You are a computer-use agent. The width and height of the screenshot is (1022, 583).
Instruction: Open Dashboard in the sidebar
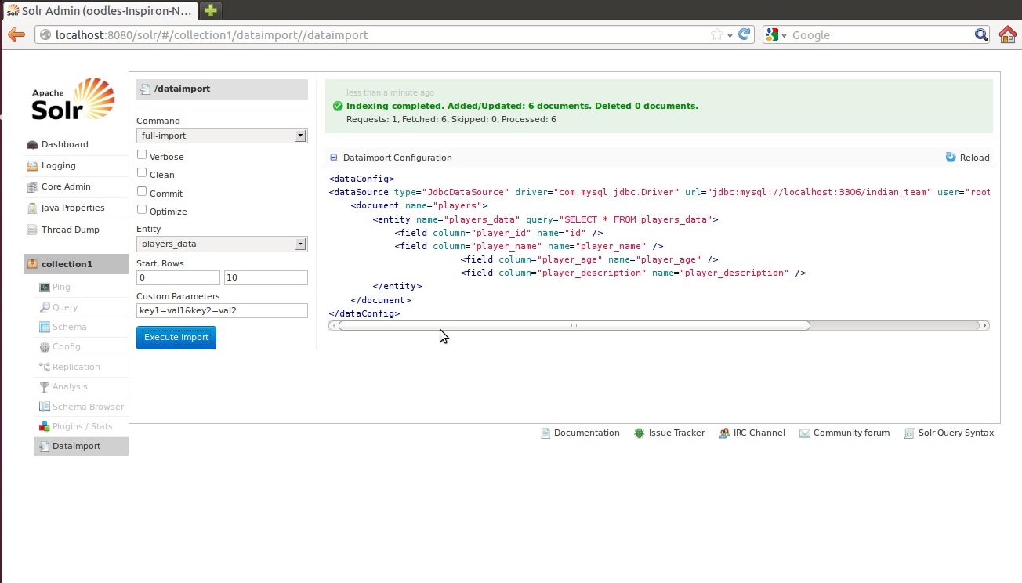(65, 145)
